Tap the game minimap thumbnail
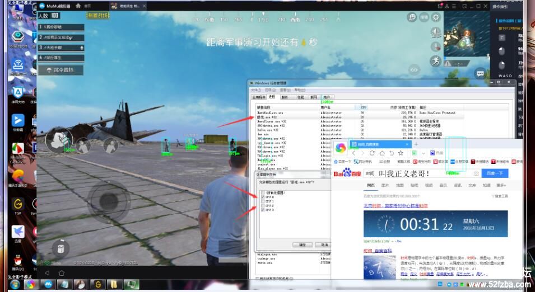535x292 pixels. (x=466, y=34)
